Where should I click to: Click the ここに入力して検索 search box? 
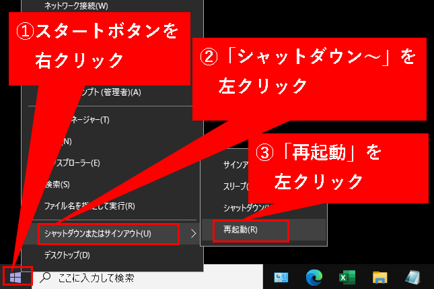point(147,278)
